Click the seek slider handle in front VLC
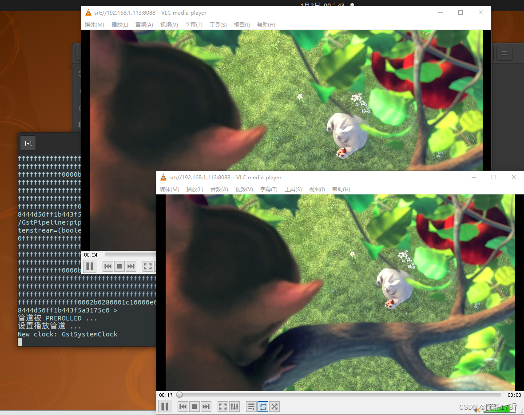This screenshot has height=415, width=524. [179, 395]
